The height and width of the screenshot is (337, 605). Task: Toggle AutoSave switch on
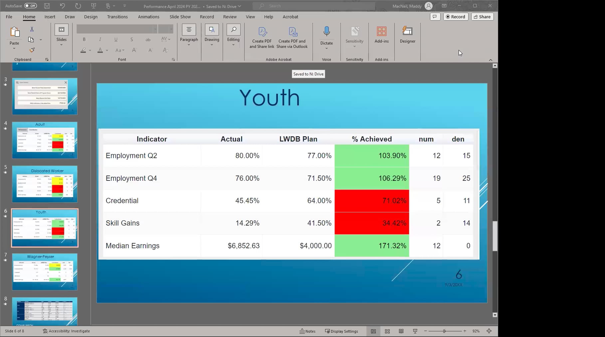pyautogui.click(x=31, y=6)
